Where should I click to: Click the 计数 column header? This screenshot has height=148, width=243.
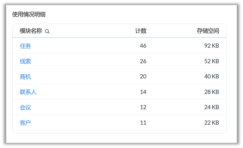141,31
